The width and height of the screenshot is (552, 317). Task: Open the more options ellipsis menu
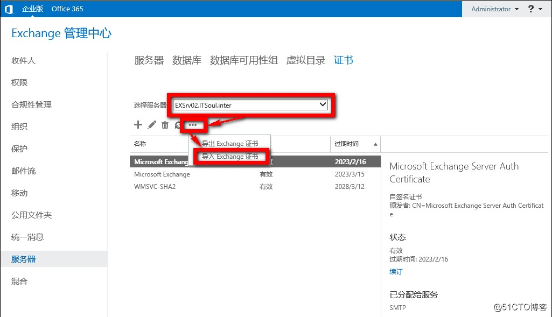point(193,125)
